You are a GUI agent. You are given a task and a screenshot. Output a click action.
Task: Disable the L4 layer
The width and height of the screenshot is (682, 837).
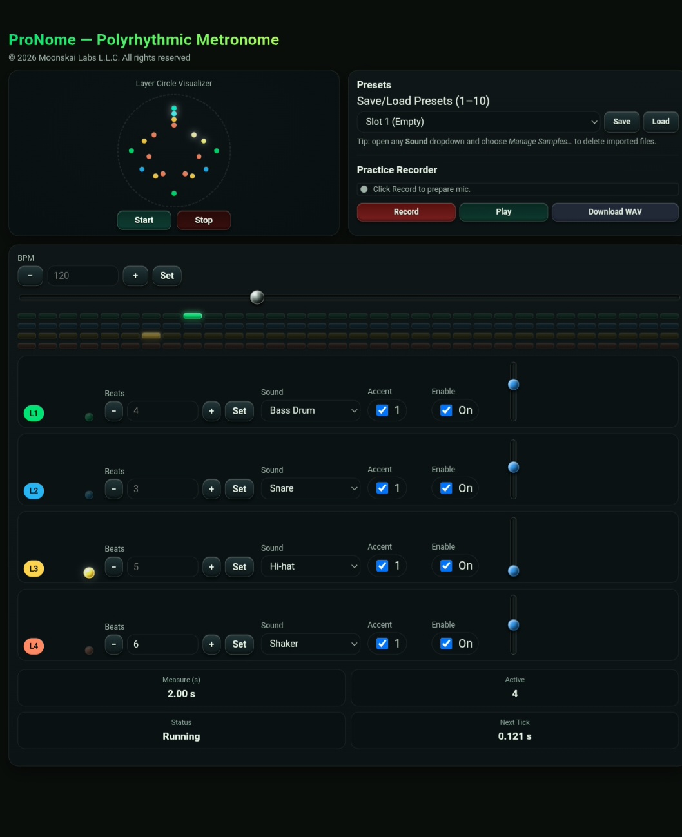446,644
